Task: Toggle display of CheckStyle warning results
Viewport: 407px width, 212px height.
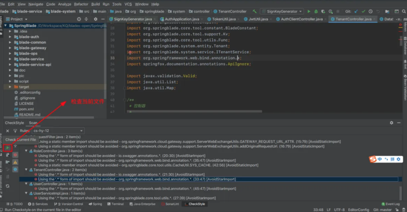Action: (15, 162)
